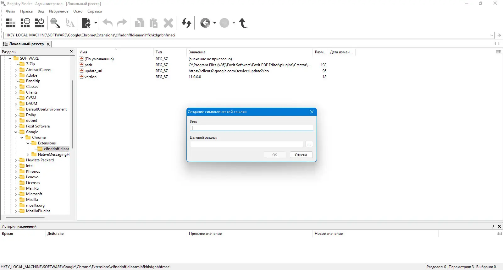The height and width of the screenshot is (270, 503).
Task: Collapse the Google tree node
Action: coord(16,132)
